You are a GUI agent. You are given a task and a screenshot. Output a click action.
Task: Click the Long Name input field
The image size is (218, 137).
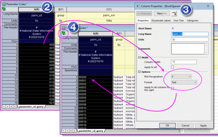[190, 34]
